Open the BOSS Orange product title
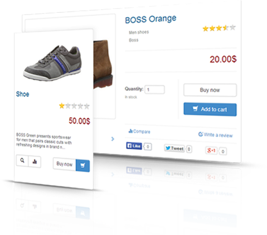The image size is (267, 235). [x=151, y=19]
